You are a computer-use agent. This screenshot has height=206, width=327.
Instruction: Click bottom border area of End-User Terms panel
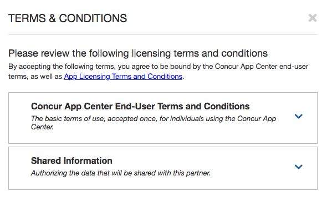[x=163, y=143]
